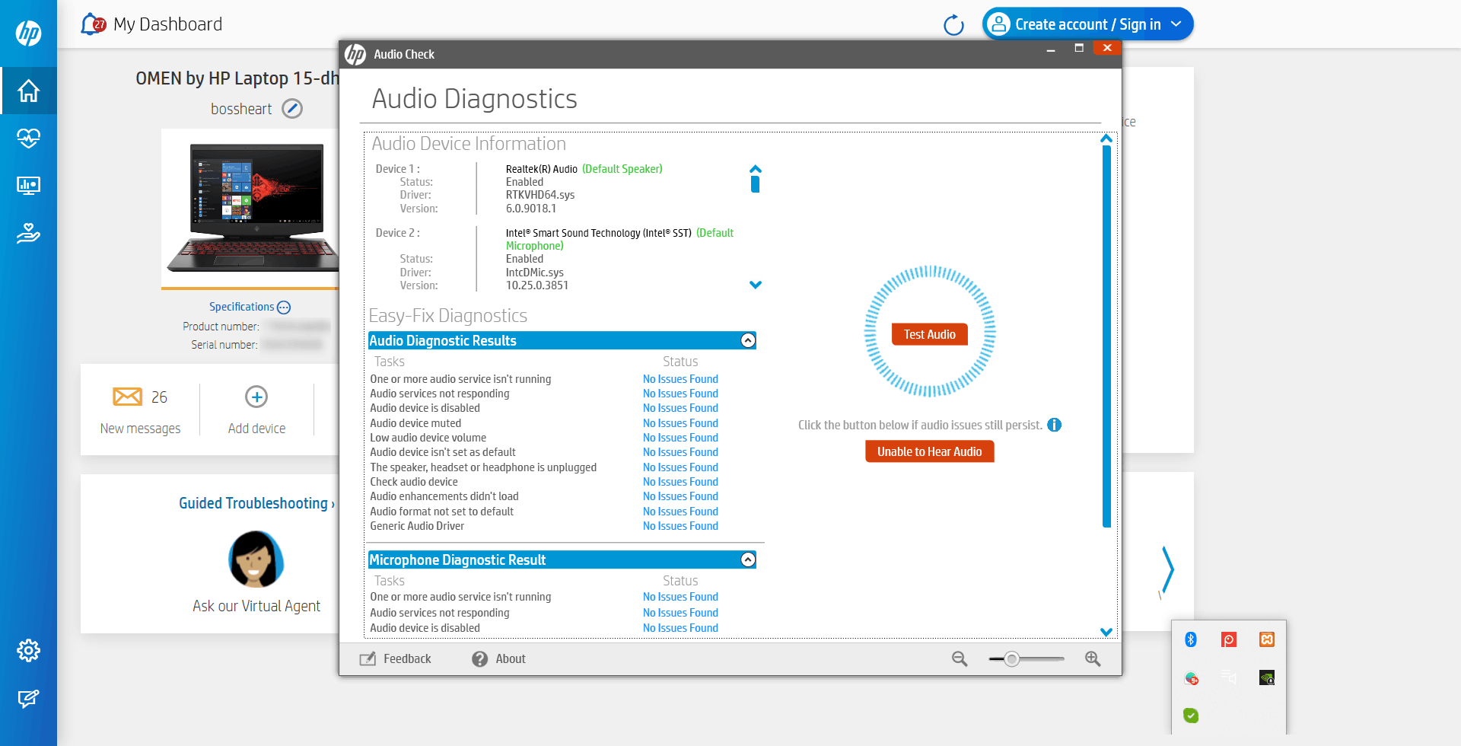Viewport: 1461px width, 746px height.
Task: Click the white speaker playlist tray icon
Action: pyautogui.click(x=1229, y=677)
